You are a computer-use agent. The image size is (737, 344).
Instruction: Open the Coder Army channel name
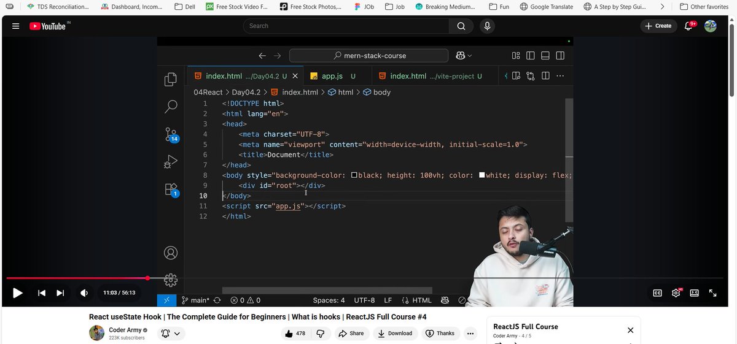click(125, 330)
